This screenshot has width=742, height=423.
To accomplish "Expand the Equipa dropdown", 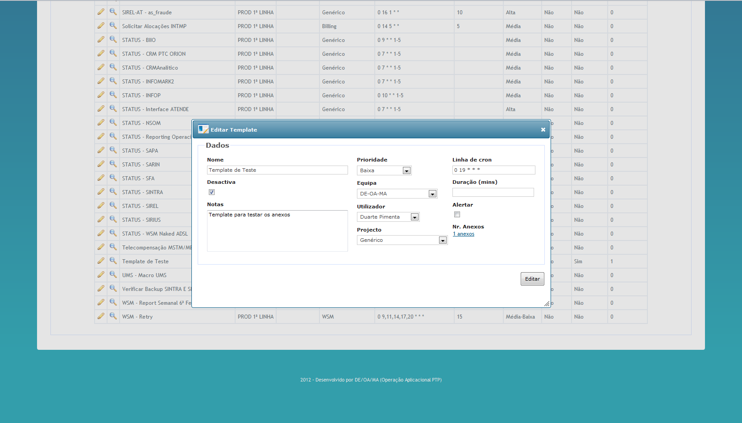I will (397, 194).
